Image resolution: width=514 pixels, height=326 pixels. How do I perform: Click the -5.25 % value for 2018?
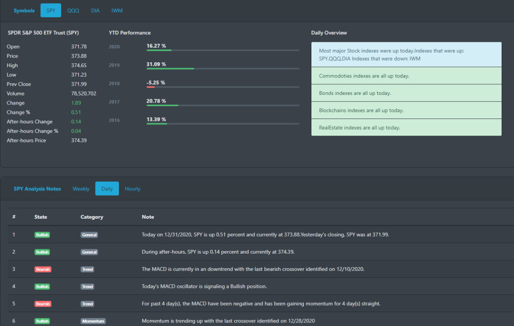pyautogui.click(x=156, y=83)
